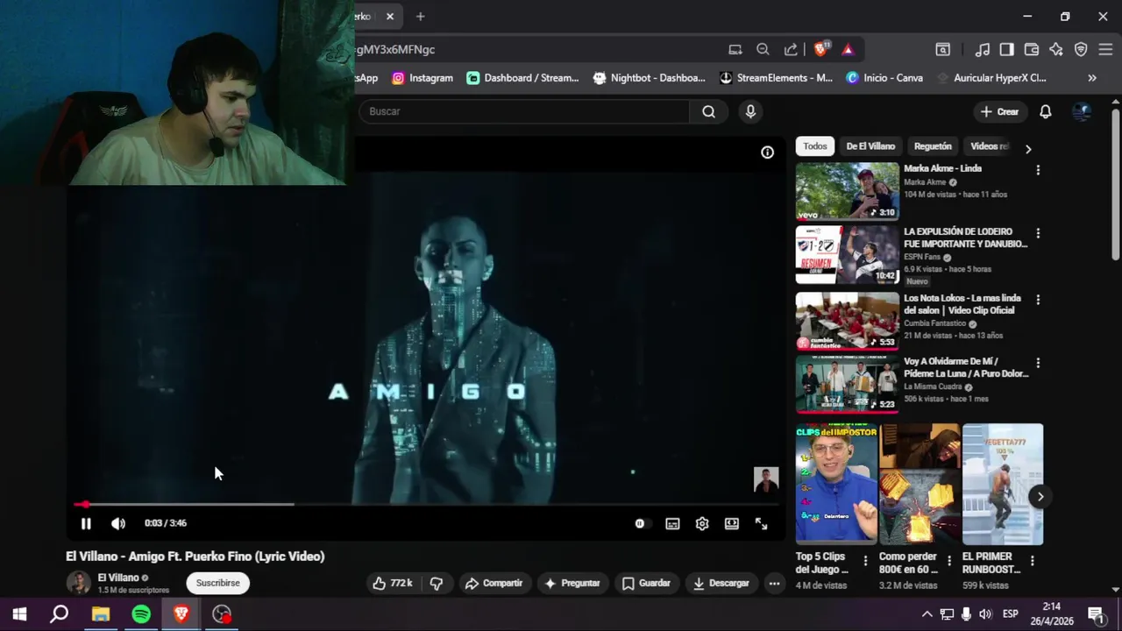Open Inicio - Canva bookmark
The image size is (1122, 631).
click(884, 78)
